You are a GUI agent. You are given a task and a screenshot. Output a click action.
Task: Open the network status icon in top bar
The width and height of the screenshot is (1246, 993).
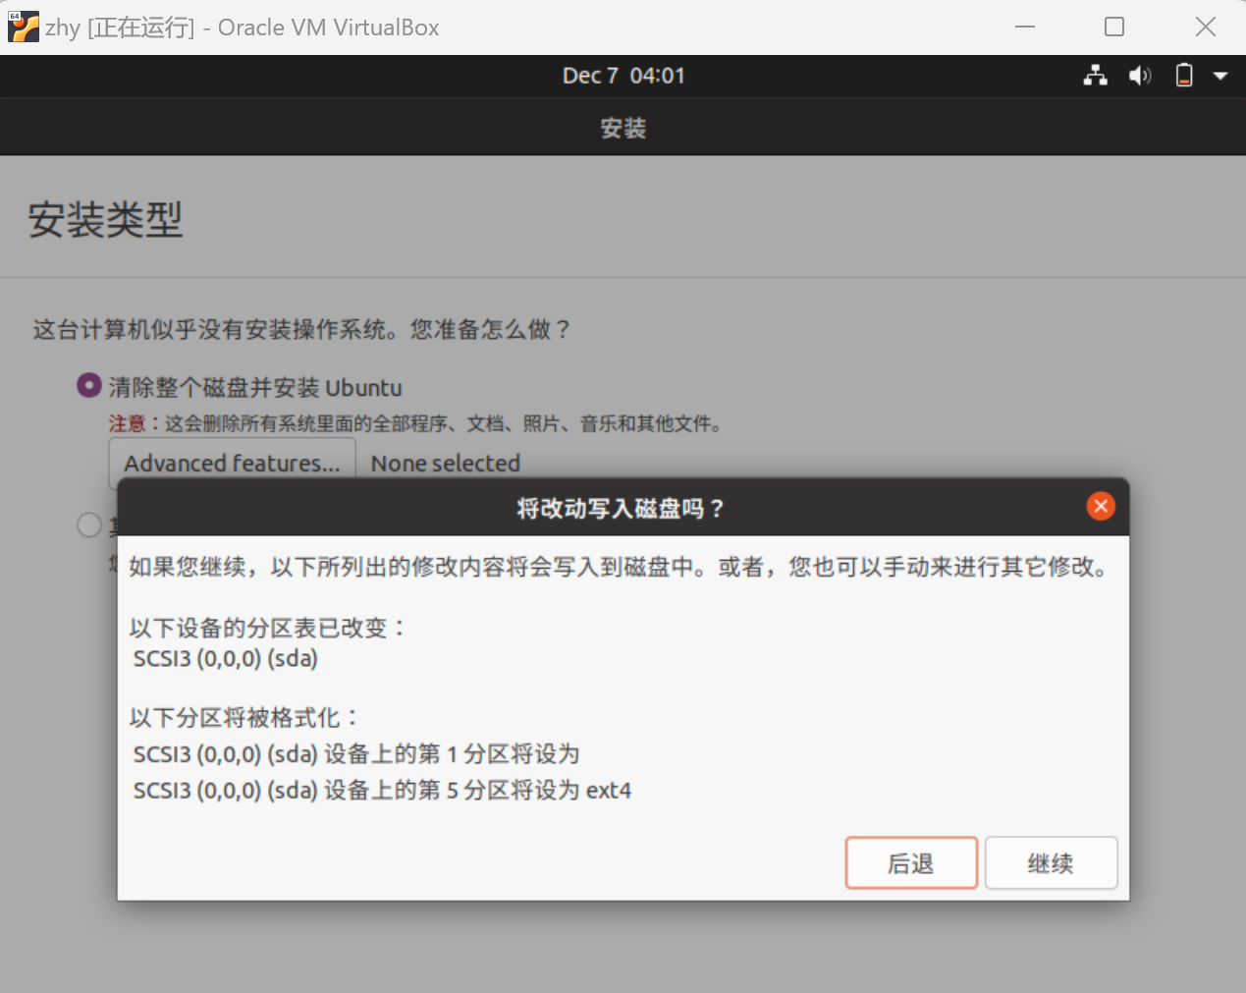[x=1096, y=76]
